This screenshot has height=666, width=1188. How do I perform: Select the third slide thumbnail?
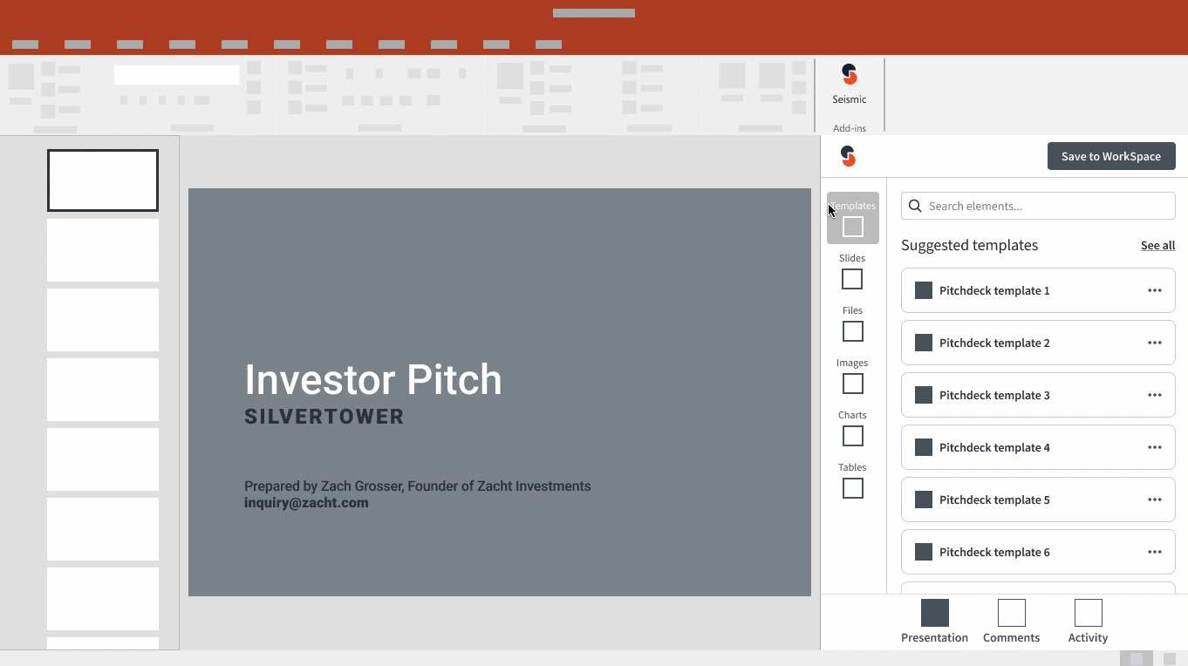[103, 320]
